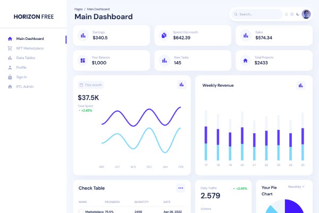Click the chart icon in Weekly Revenue card
This screenshot has width=319, height=213.
[x=301, y=85]
